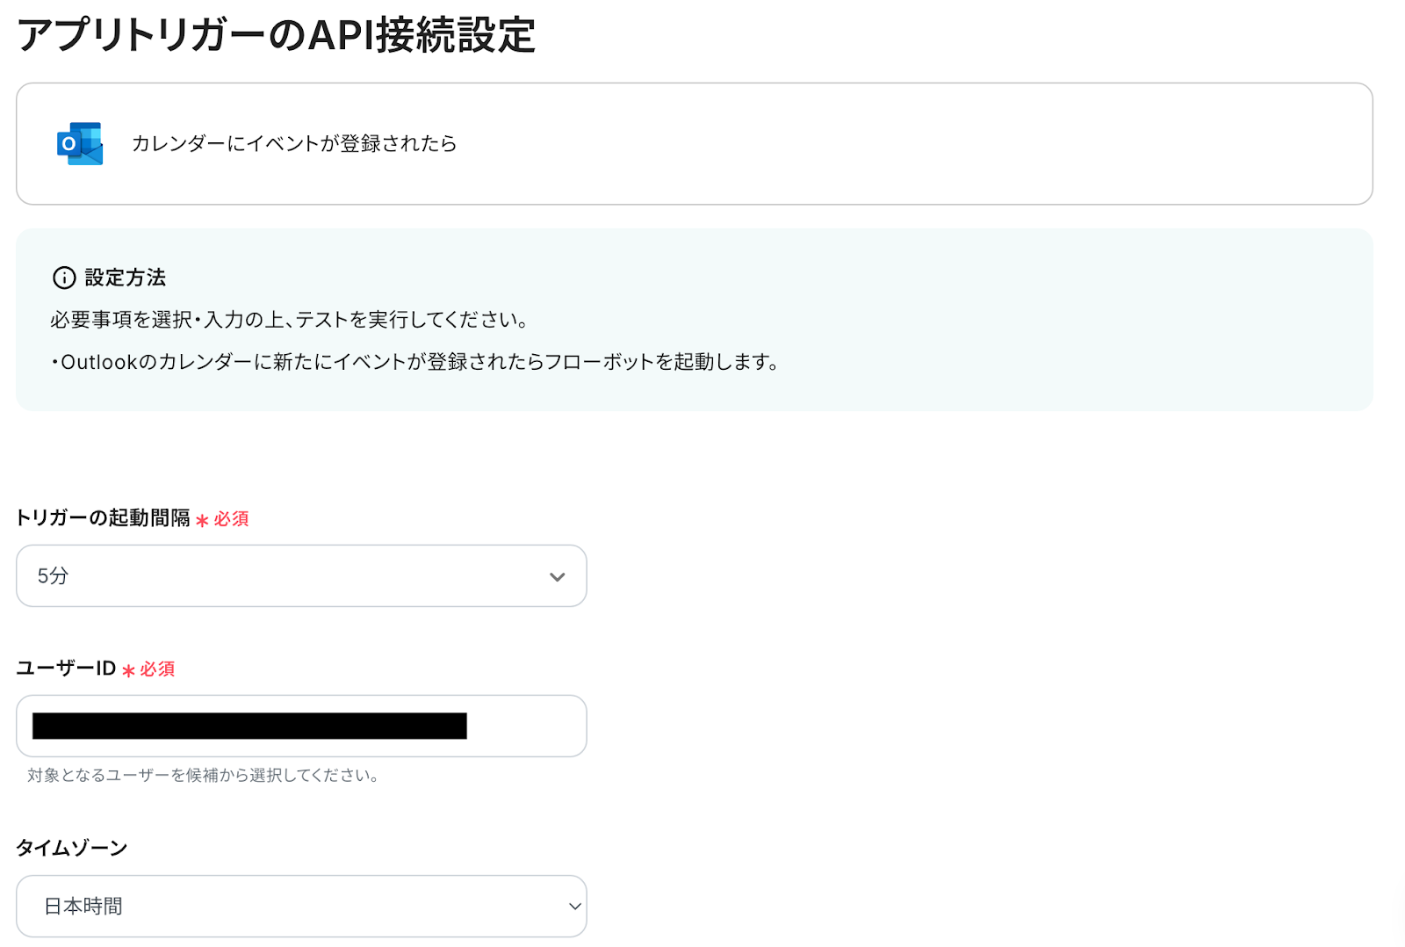Click the アプリトリガーのAPI接続設定 page heading
1405x947 pixels.
click(x=276, y=36)
